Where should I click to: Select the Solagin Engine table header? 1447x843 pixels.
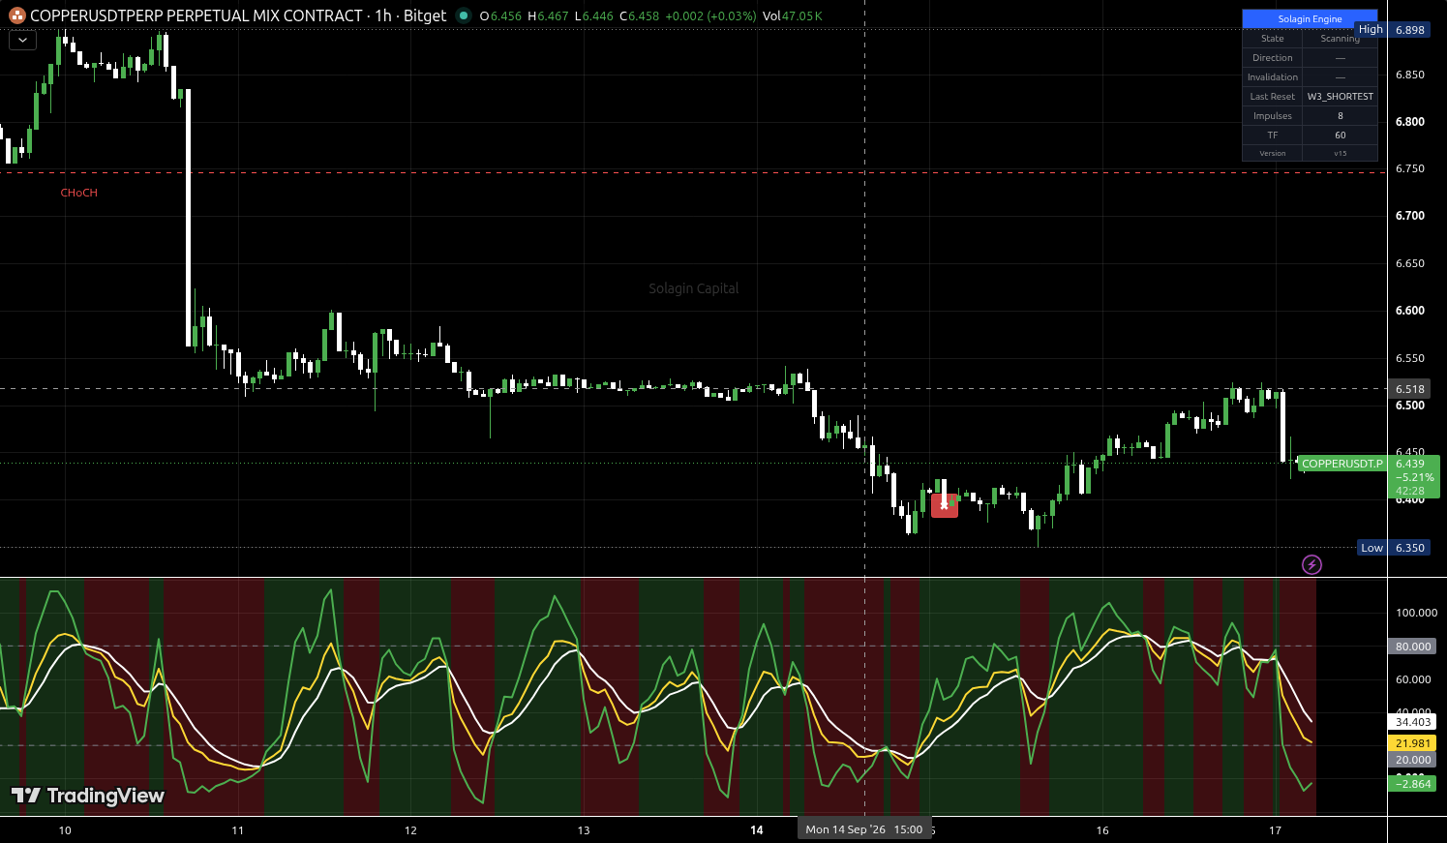click(1310, 18)
